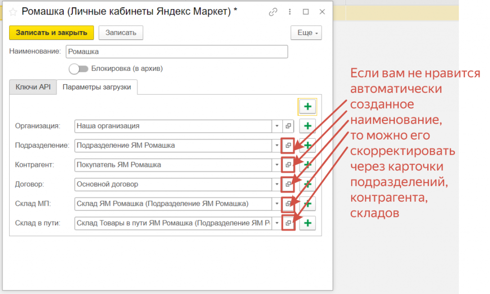Copy link to this form icon
The image size is (490, 294).
[x=273, y=12]
